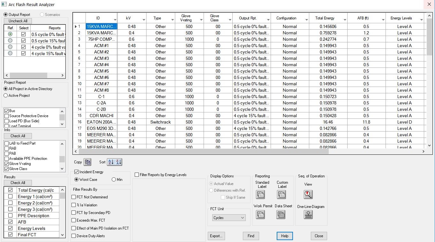Check the Device Duty Alerts filter
The width and height of the screenshot is (435, 242).
click(x=74, y=236)
